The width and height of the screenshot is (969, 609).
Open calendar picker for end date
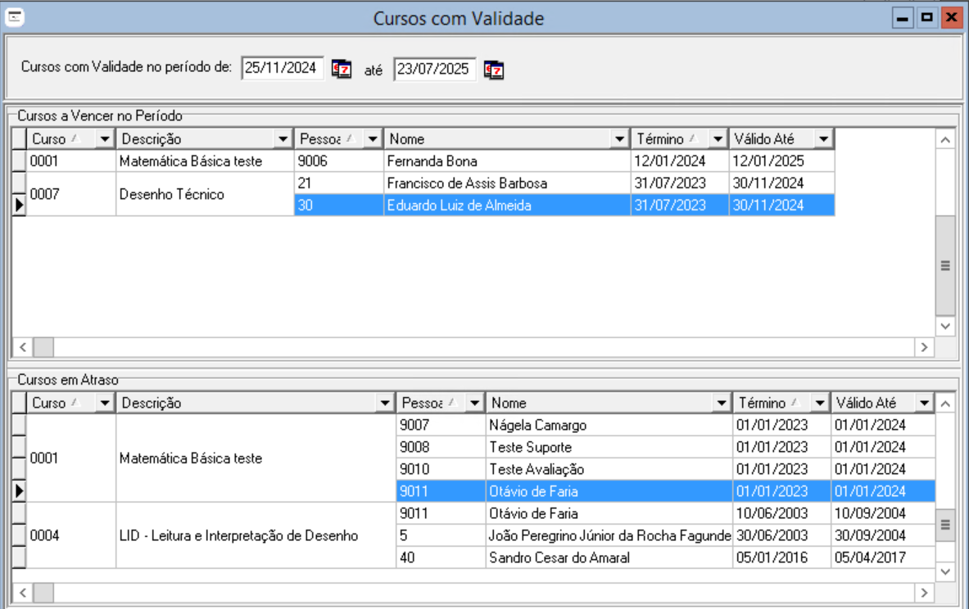point(493,70)
